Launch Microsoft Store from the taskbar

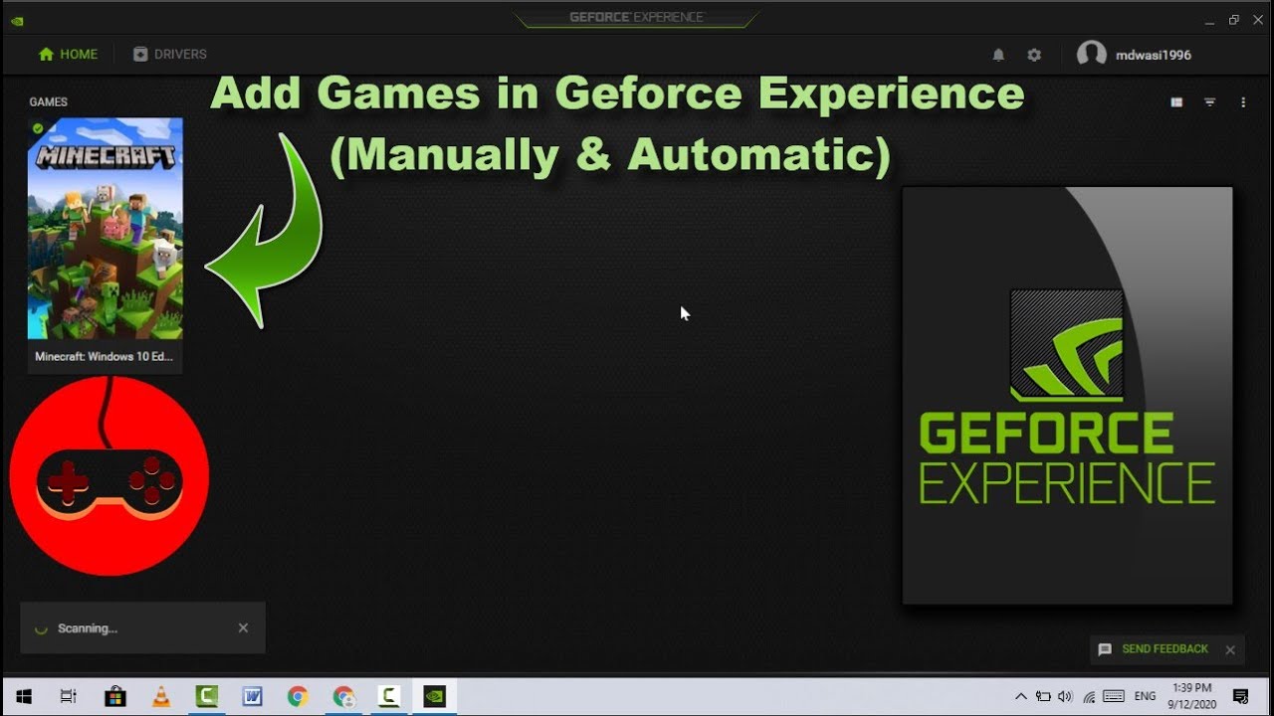114,696
